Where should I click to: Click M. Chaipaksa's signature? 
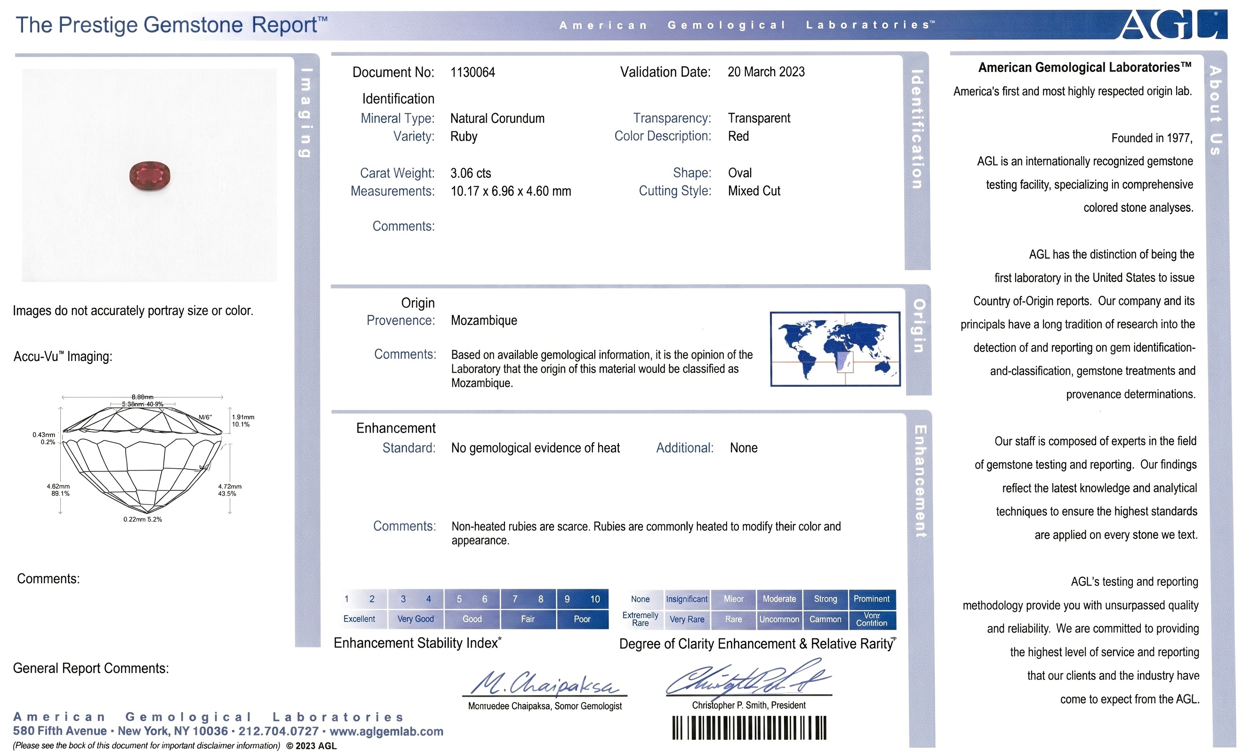pos(545,684)
